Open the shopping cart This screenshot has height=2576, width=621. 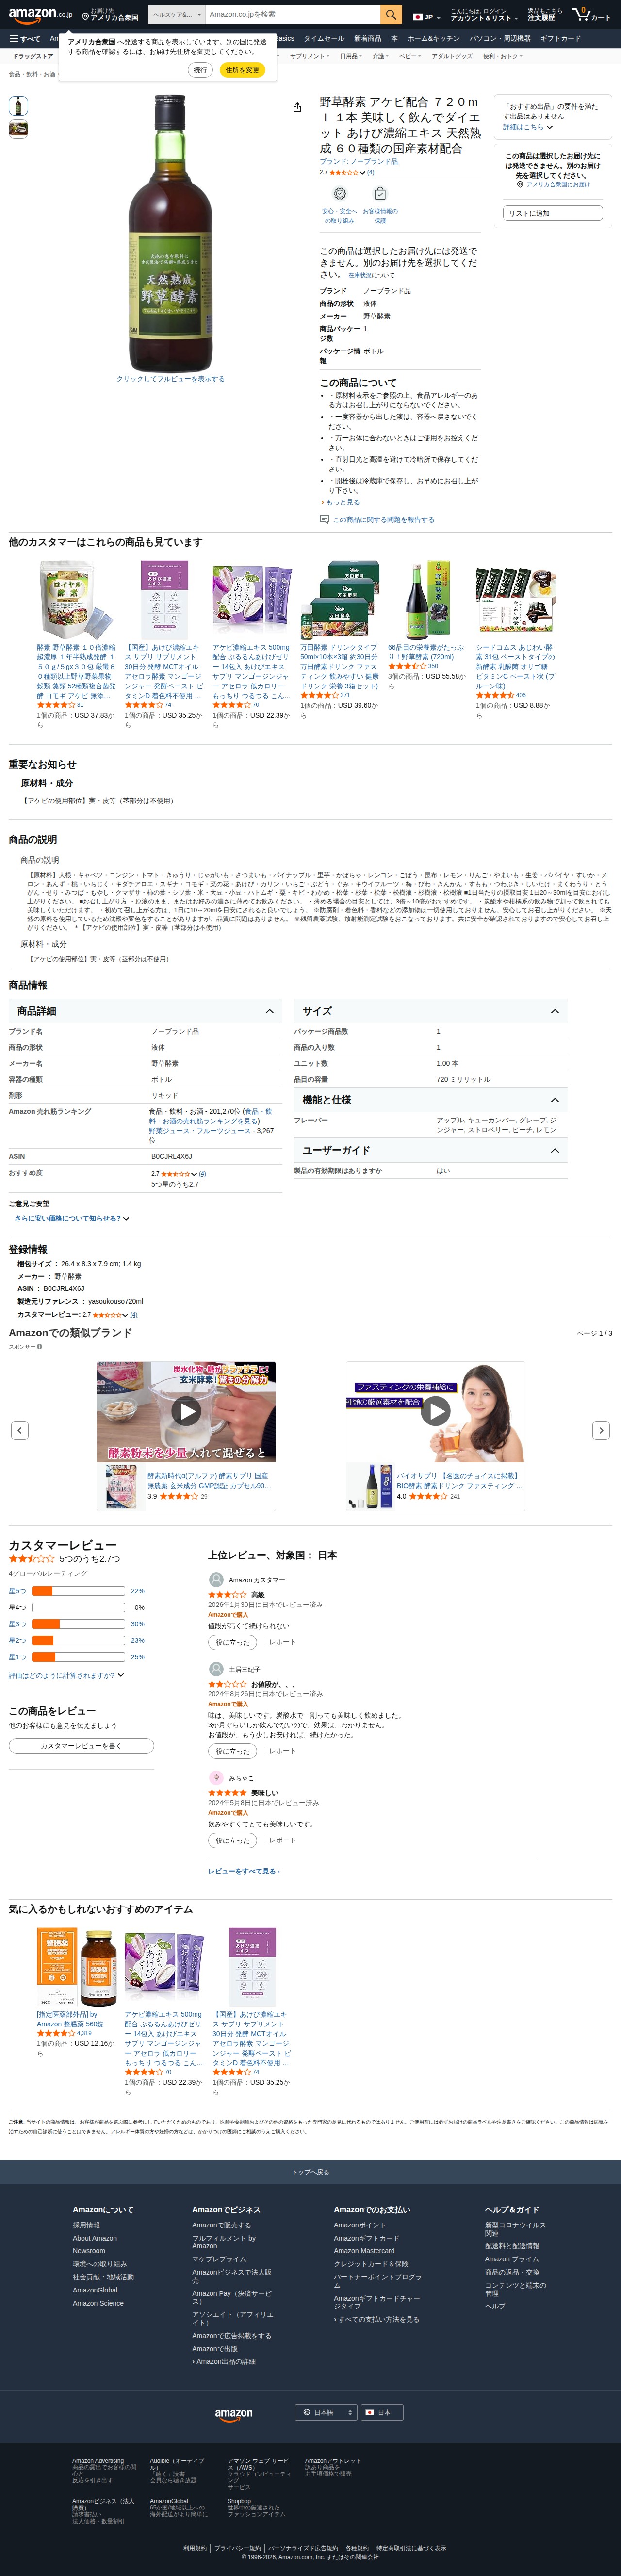pos(592,15)
